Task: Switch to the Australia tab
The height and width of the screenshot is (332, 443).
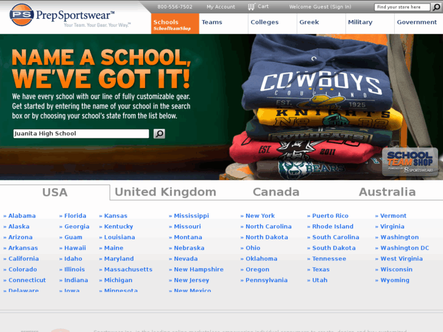Action: tap(388, 192)
